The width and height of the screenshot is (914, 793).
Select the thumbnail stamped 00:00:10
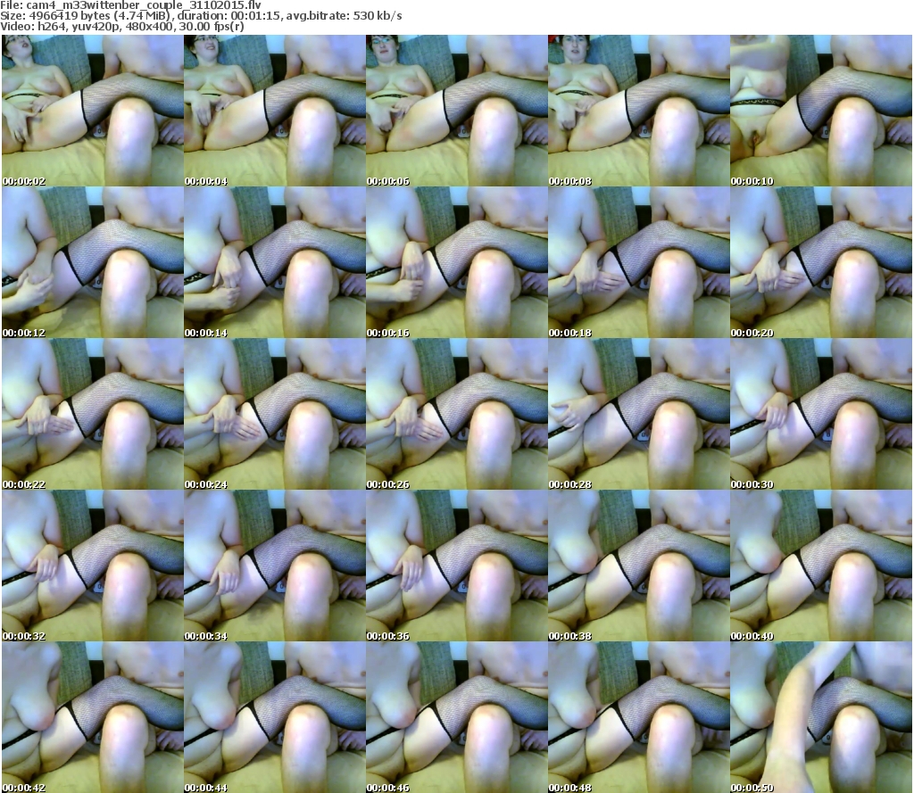coord(821,111)
